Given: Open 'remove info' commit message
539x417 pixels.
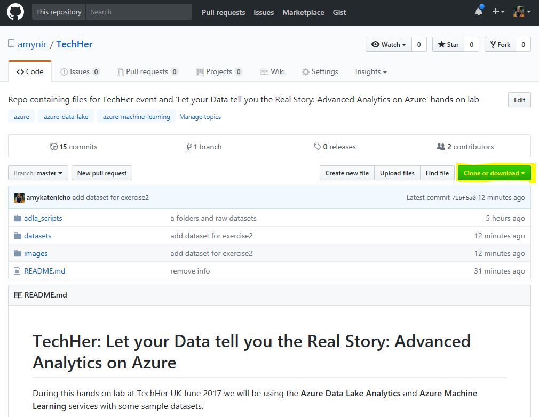Looking at the screenshot, I should coord(190,271).
